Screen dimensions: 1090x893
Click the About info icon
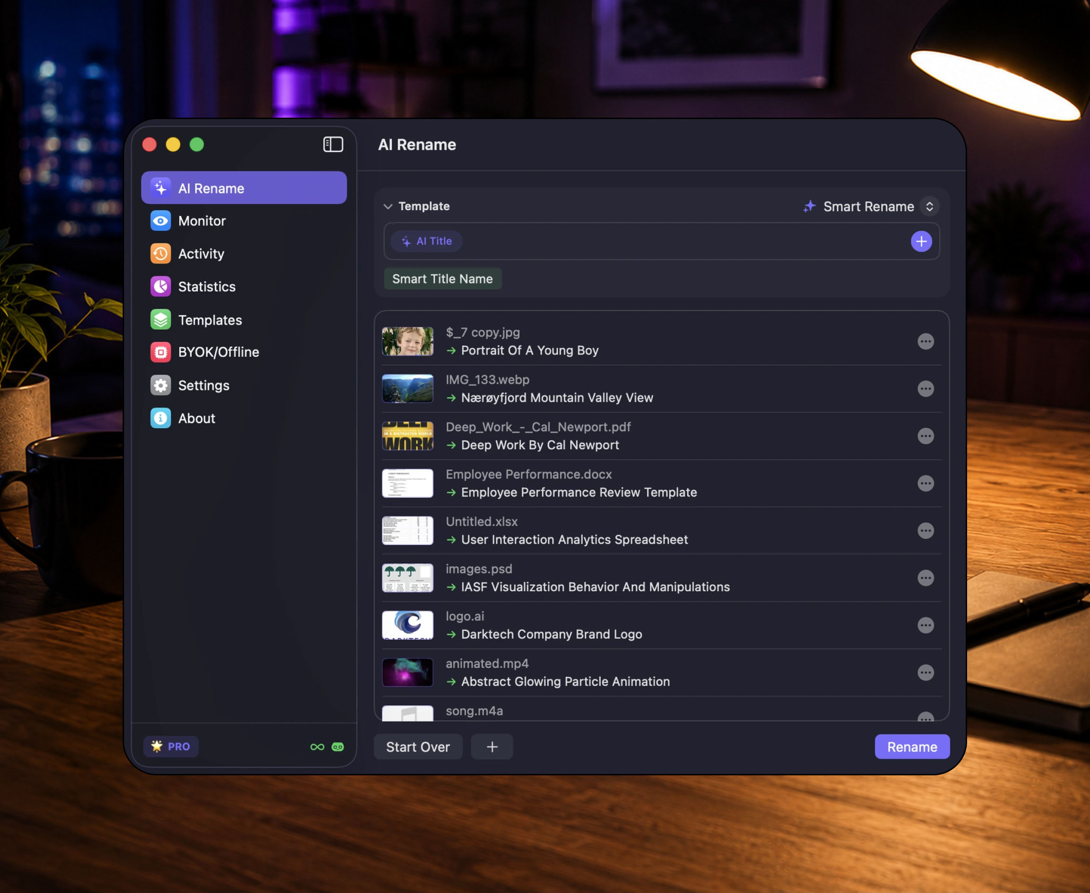pyautogui.click(x=161, y=418)
